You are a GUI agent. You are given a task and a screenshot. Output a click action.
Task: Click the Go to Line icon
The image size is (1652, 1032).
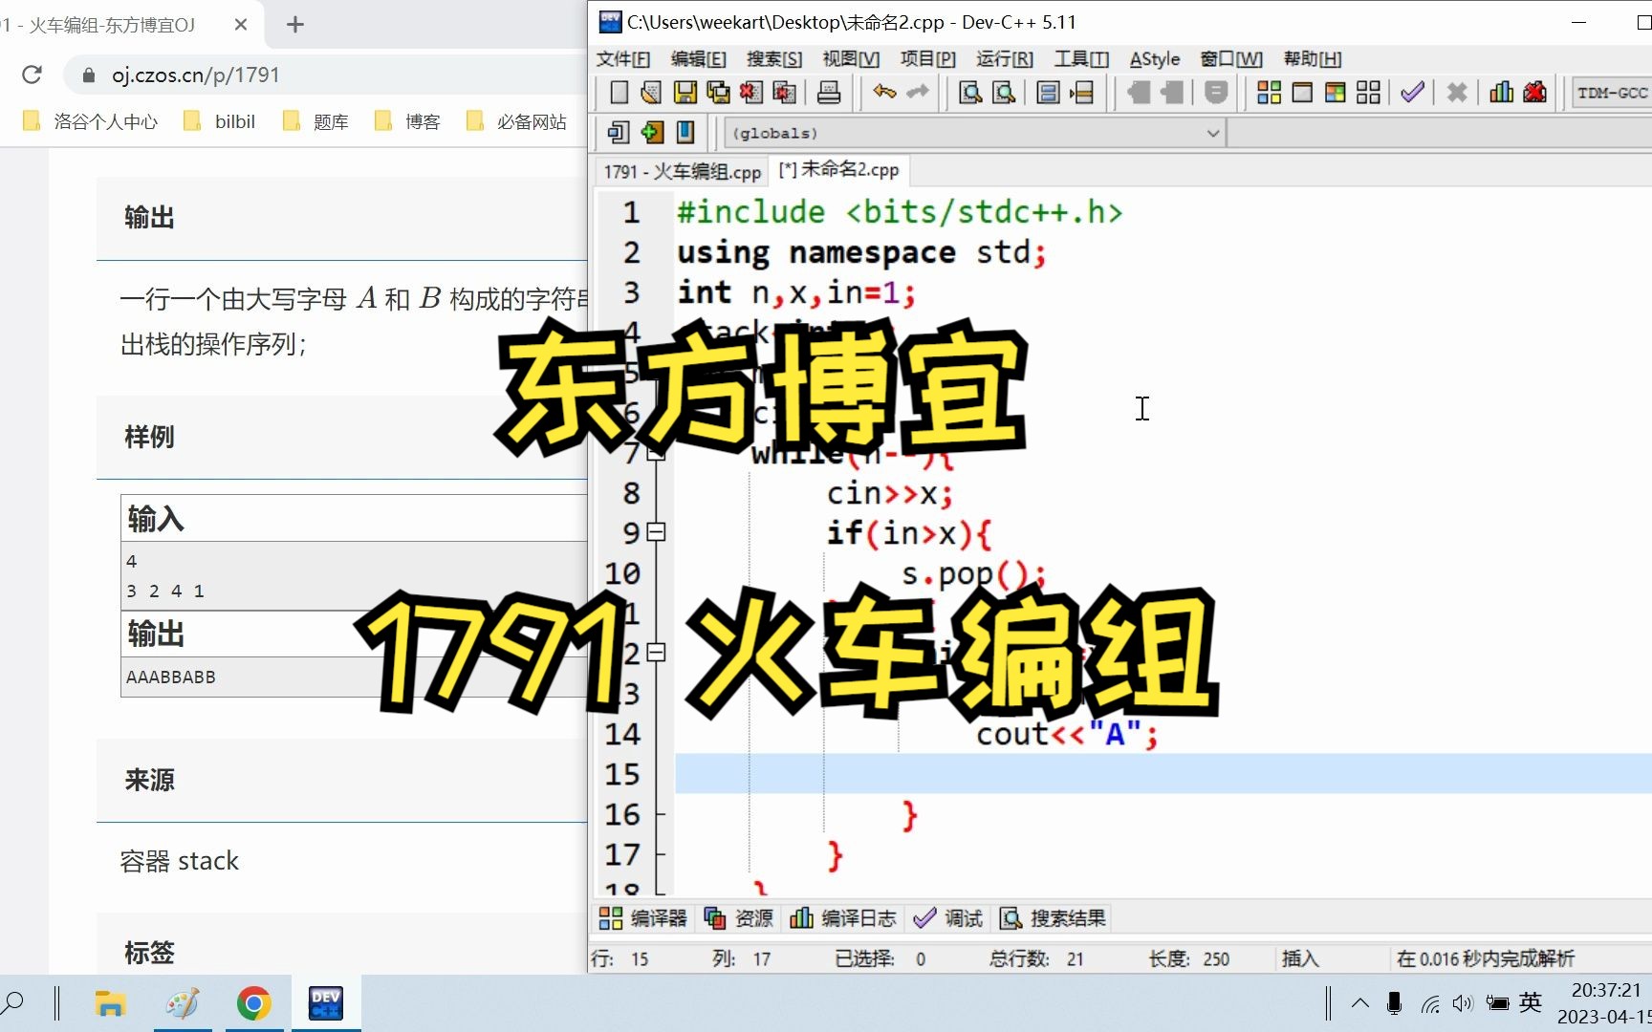(1081, 93)
